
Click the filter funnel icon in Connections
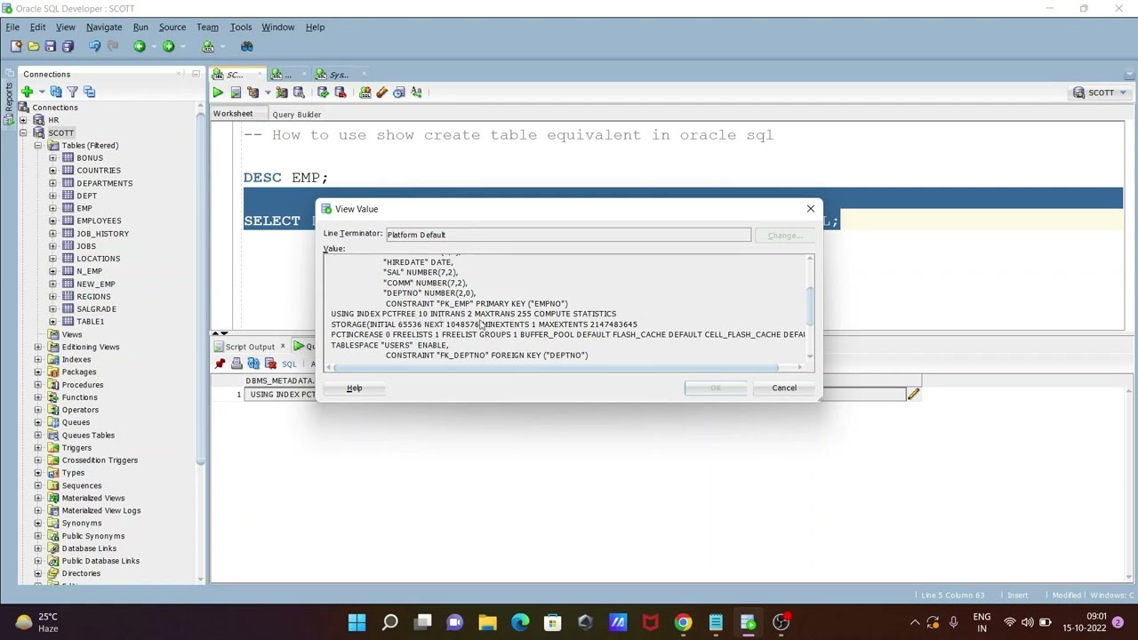pyautogui.click(x=73, y=92)
